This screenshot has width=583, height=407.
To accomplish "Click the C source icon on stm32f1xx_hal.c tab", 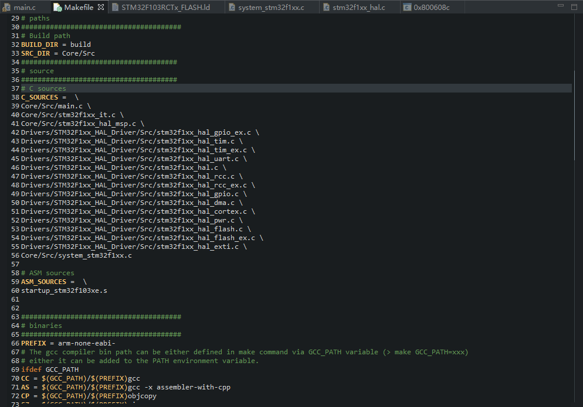I will pyautogui.click(x=327, y=8).
